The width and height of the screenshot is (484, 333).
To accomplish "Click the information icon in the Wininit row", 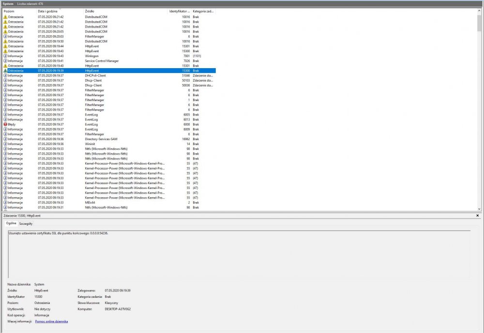I will (5, 144).
